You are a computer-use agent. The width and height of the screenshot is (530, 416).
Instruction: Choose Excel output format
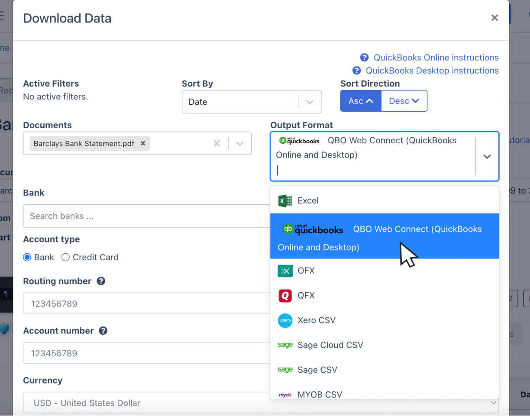coord(385,200)
